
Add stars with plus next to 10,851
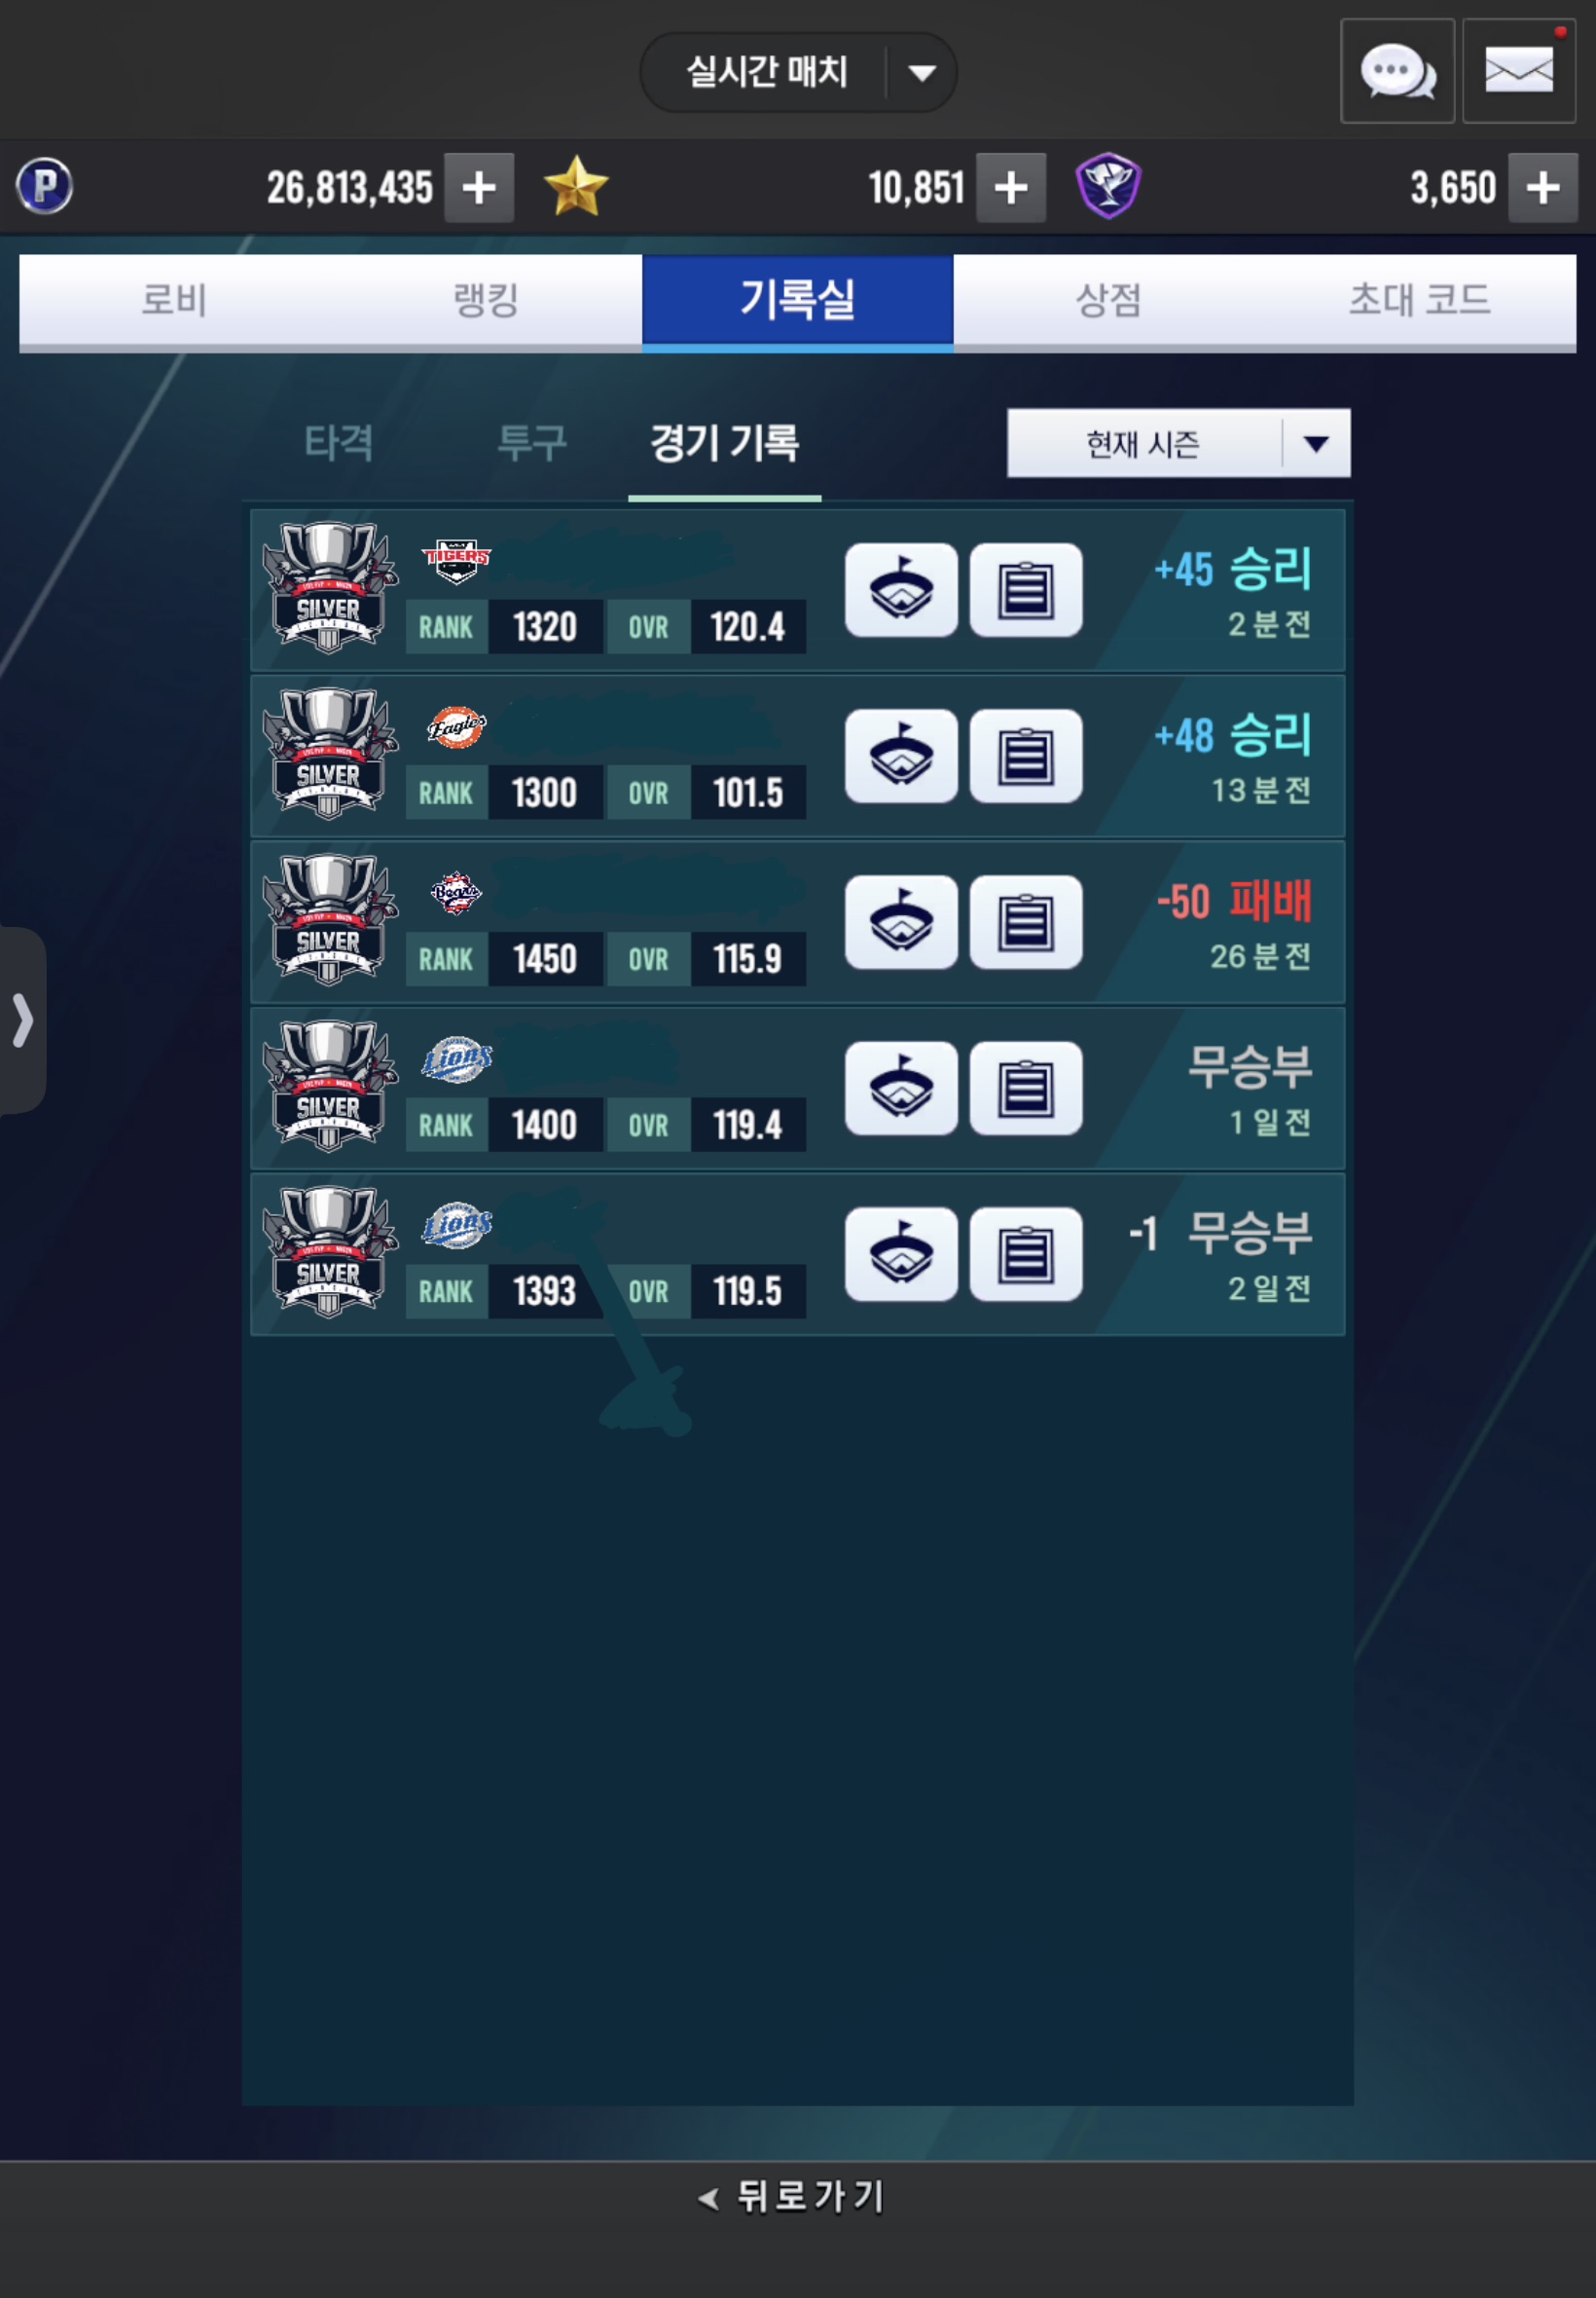[x=1011, y=187]
